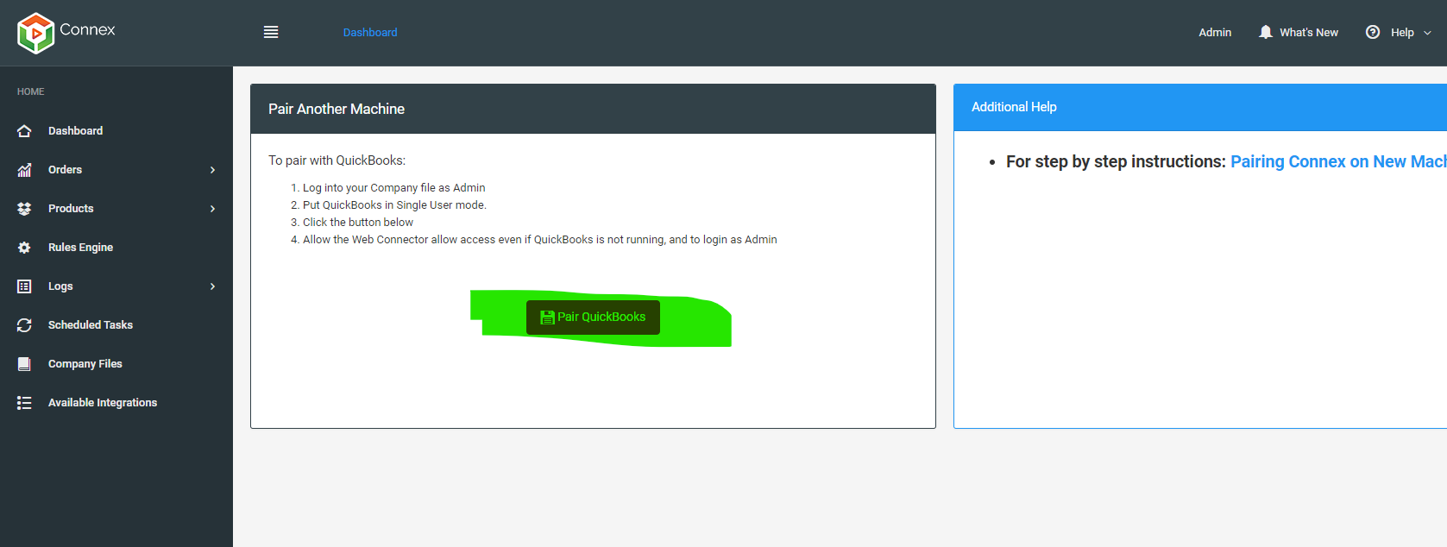Click 'Log into your Company file as Admin'
The height and width of the screenshot is (547, 1447).
(393, 188)
